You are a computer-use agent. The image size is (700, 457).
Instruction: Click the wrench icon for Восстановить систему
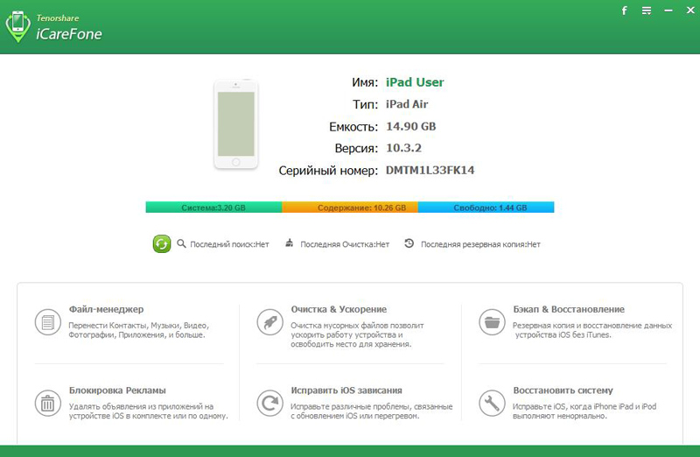pos(492,403)
